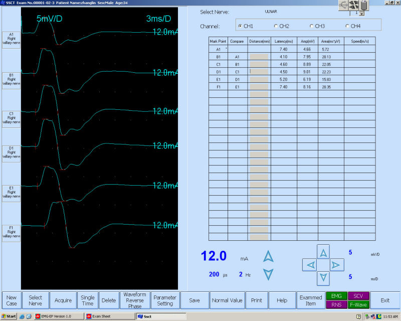Click the USB connection icon at top
The image size is (401, 321).
pos(343,5)
